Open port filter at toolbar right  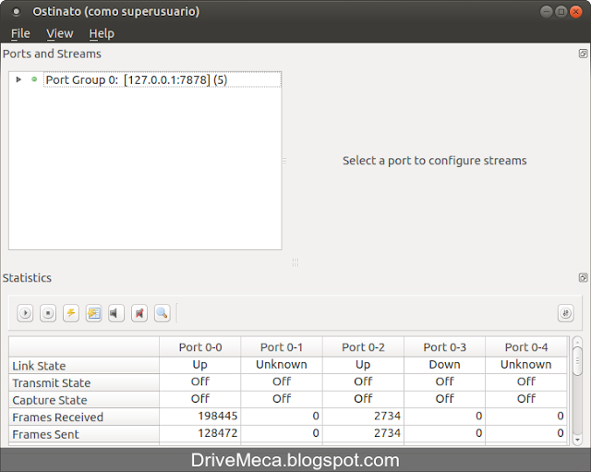[566, 313]
